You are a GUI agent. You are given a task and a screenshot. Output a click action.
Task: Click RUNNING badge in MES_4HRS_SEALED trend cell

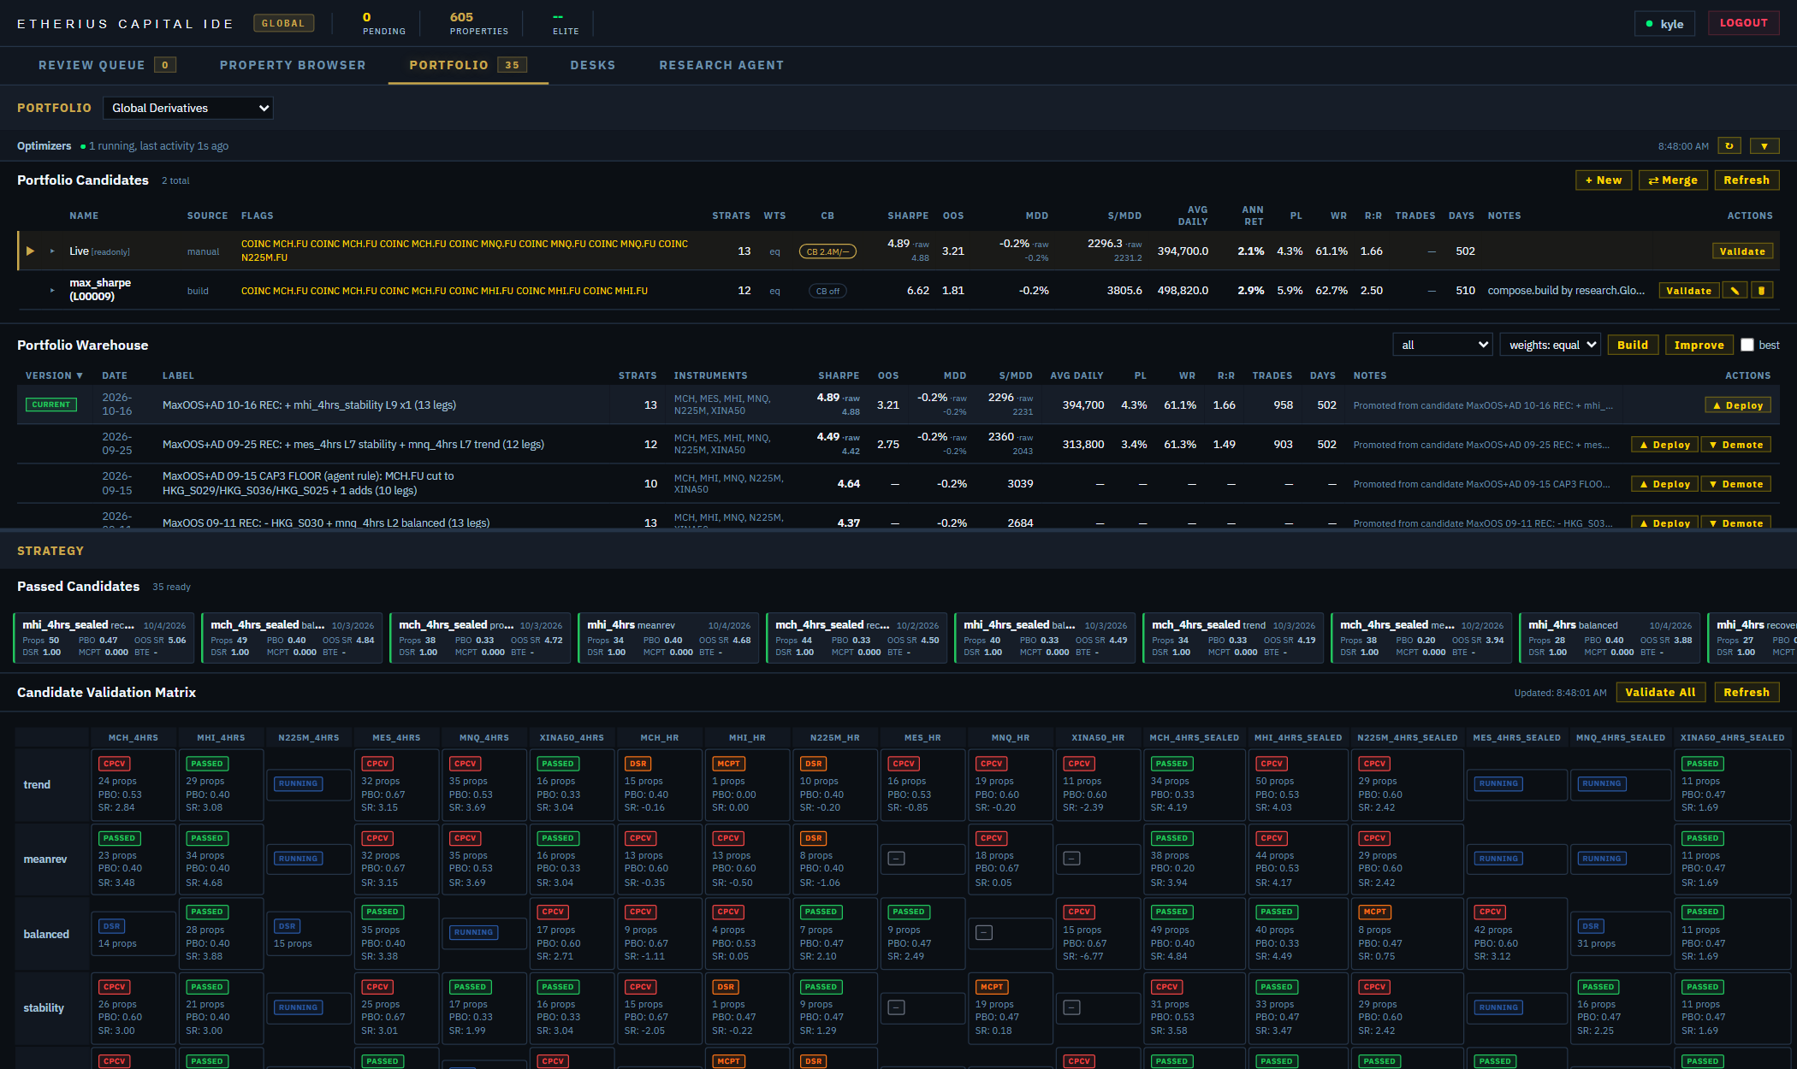(1498, 783)
